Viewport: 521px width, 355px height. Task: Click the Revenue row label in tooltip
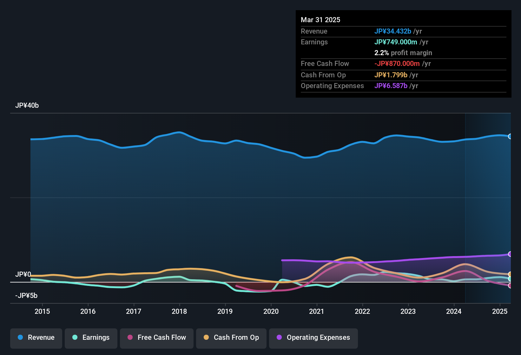point(314,31)
